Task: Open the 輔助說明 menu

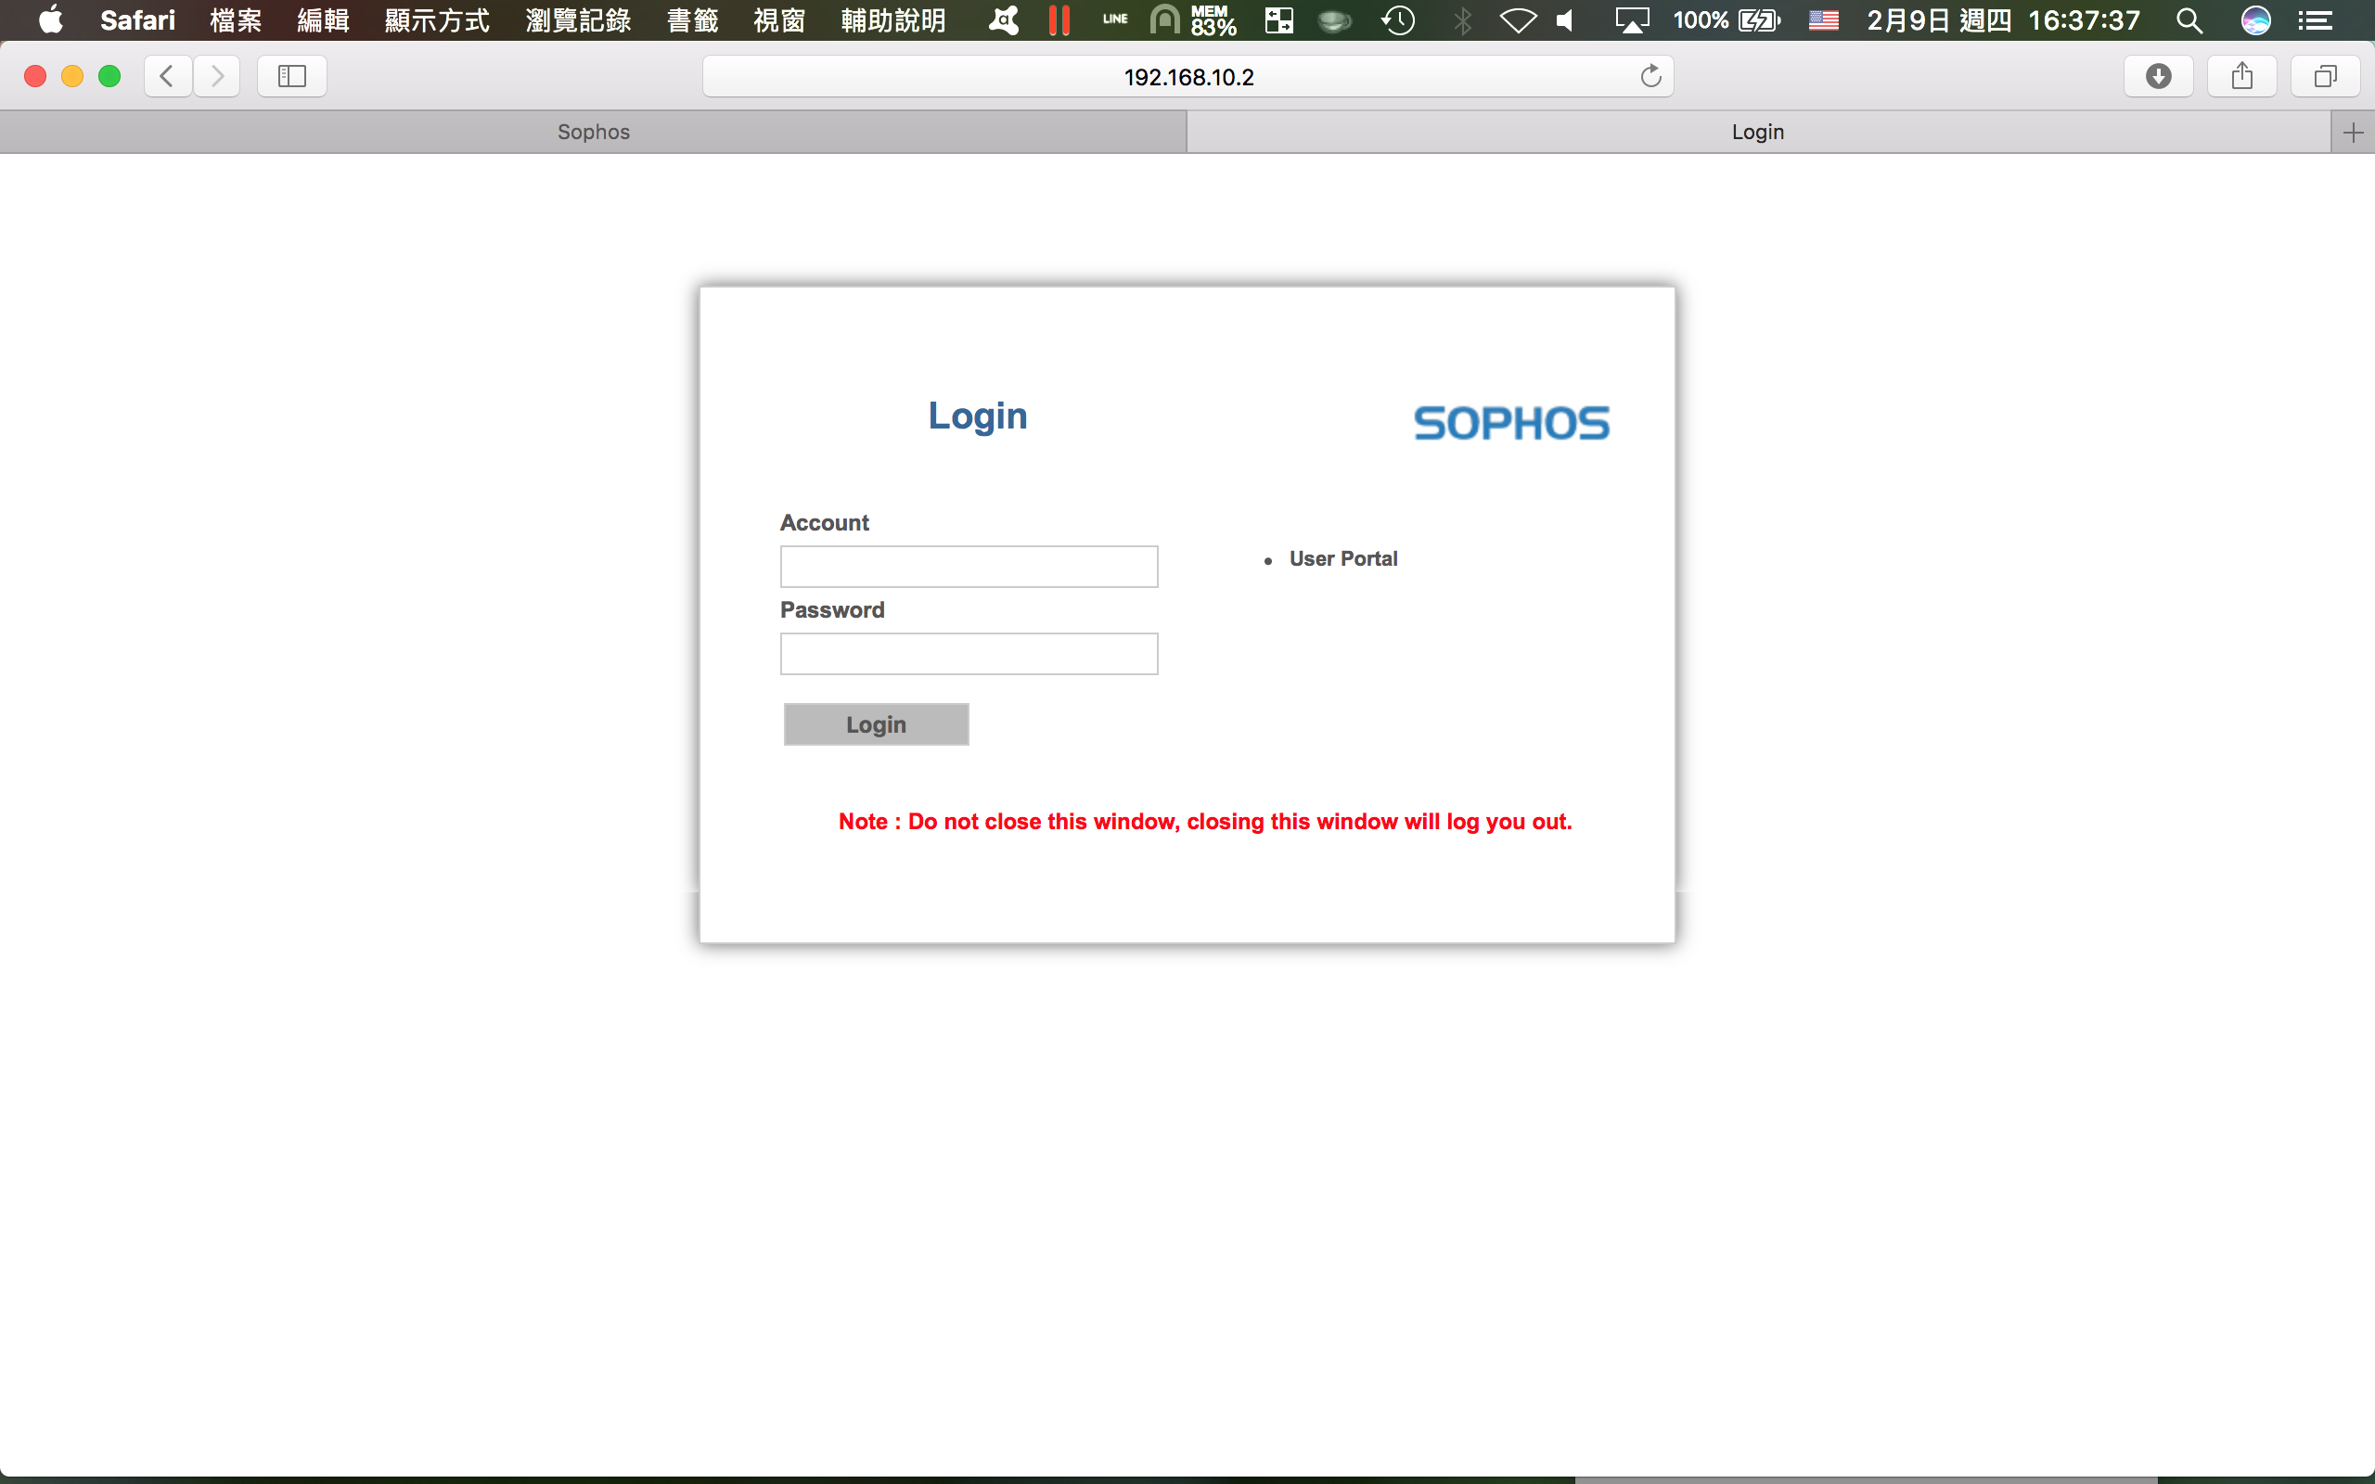Action: [x=893, y=19]
